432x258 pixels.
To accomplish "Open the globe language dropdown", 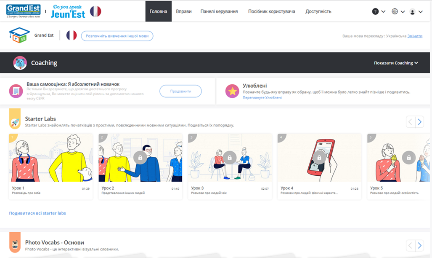I will pyautogui.click(x=398, y=11).
